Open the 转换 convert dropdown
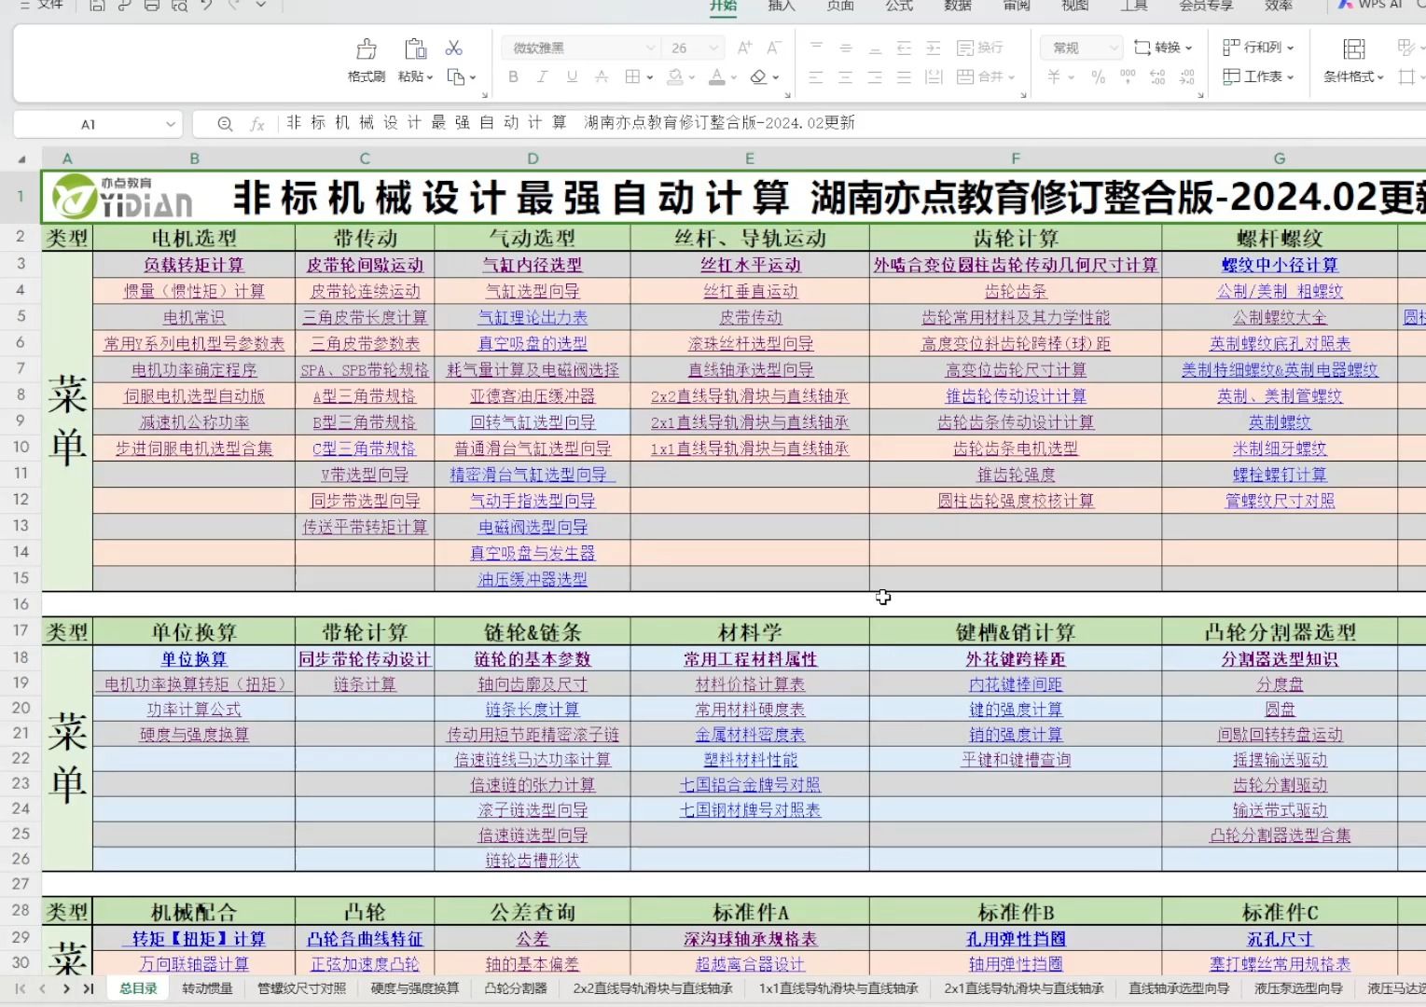 pos(1163,48)
